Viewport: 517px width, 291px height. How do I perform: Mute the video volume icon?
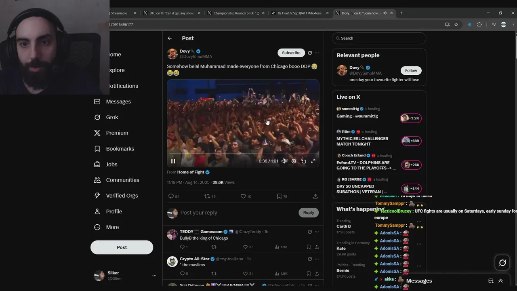pyautogui.click(x=284, y=161)
